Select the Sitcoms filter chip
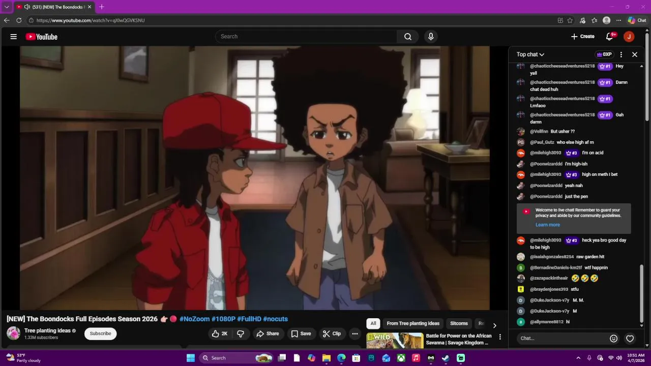The height and width of the screenshot is (366, 651). pos(459,323)
